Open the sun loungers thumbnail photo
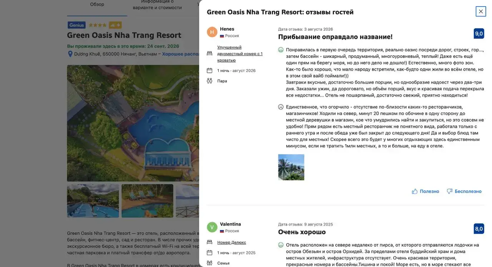 (148, 201)
